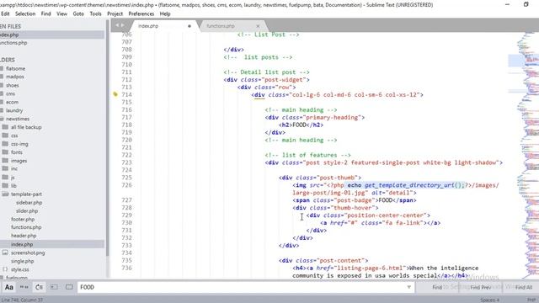Click the lib folder icon
The height and width of the screenshot is (303, 539).
(x=5, y=185)
